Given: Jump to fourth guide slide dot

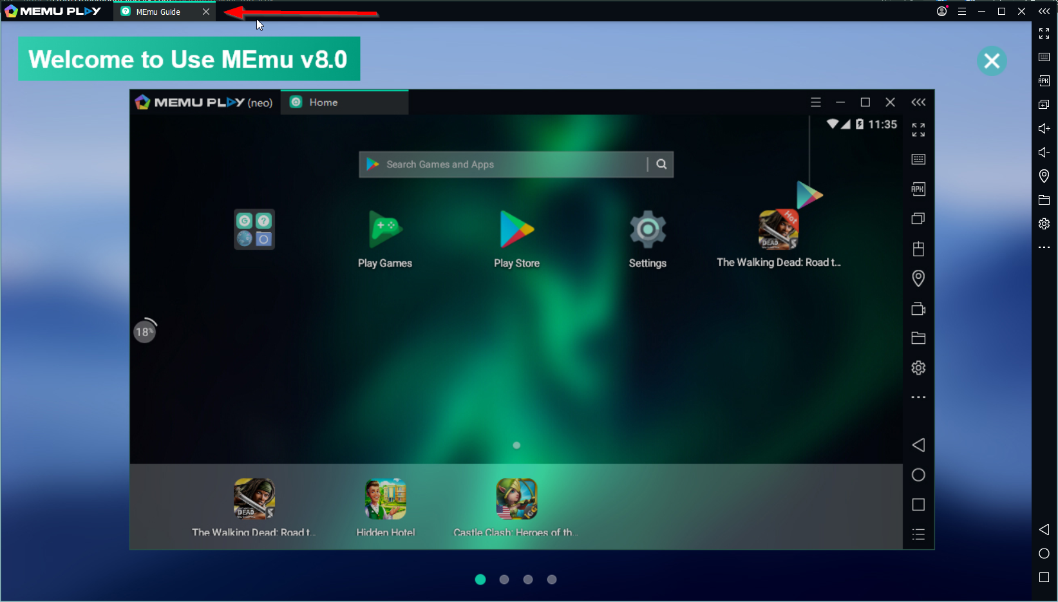Looking at the screenshot, I should click(x=552, y=579).
